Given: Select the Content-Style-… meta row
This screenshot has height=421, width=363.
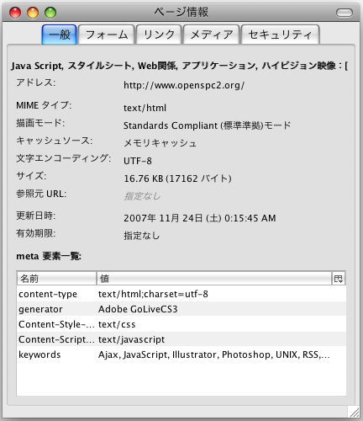Looking at the screenshot, I should pyautogui.click(x=181, y=324).
